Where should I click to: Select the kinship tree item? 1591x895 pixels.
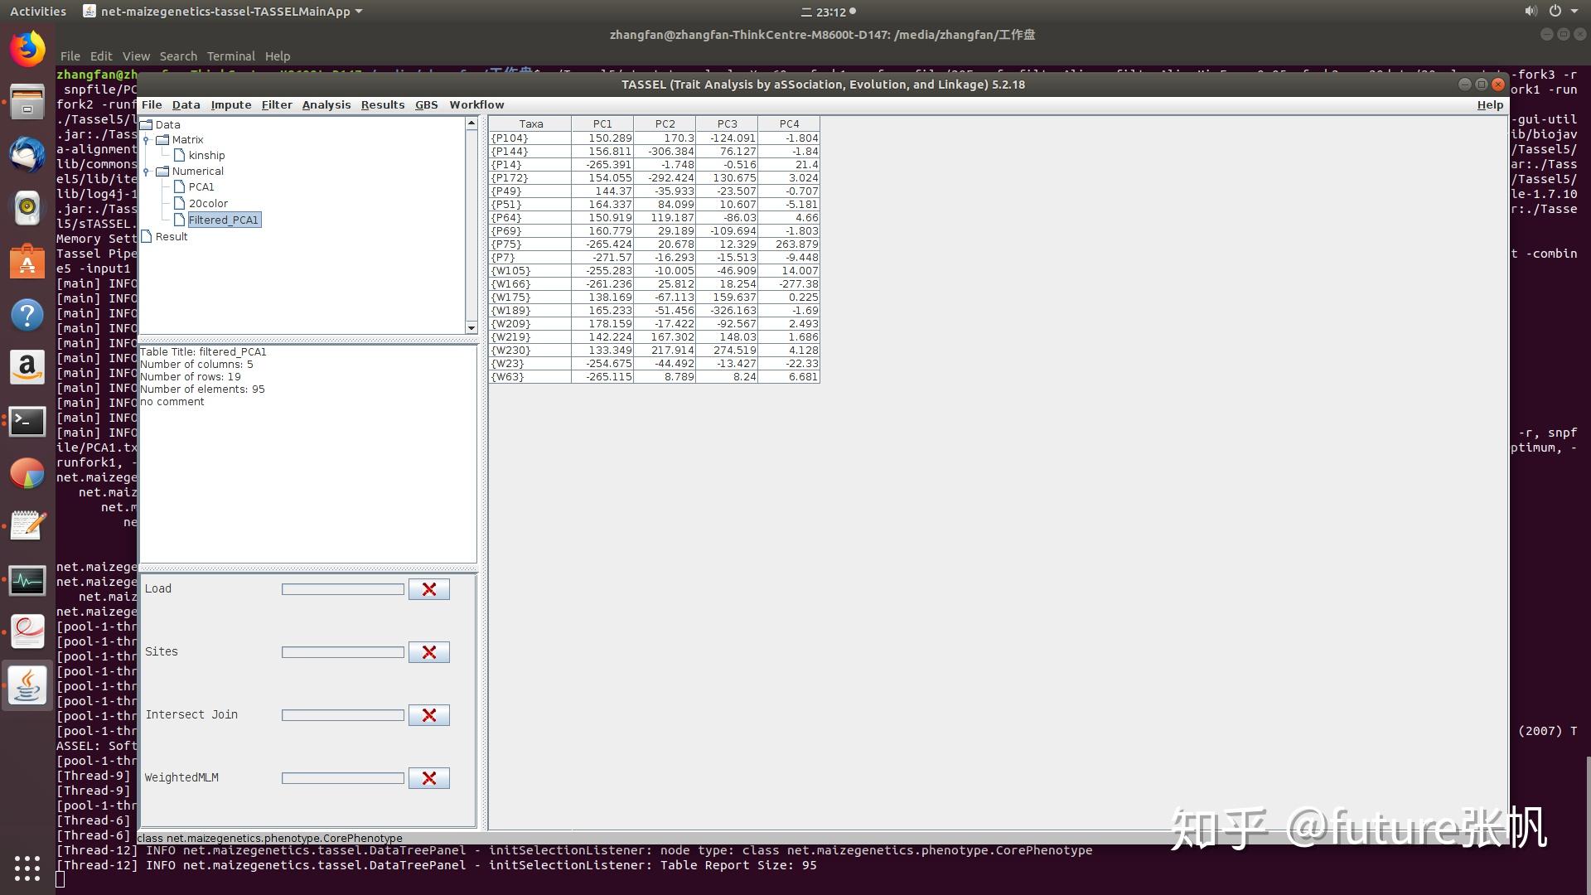pos(206,156)
